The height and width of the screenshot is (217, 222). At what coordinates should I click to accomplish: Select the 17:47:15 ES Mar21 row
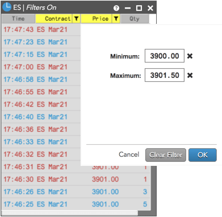point(41,55)
